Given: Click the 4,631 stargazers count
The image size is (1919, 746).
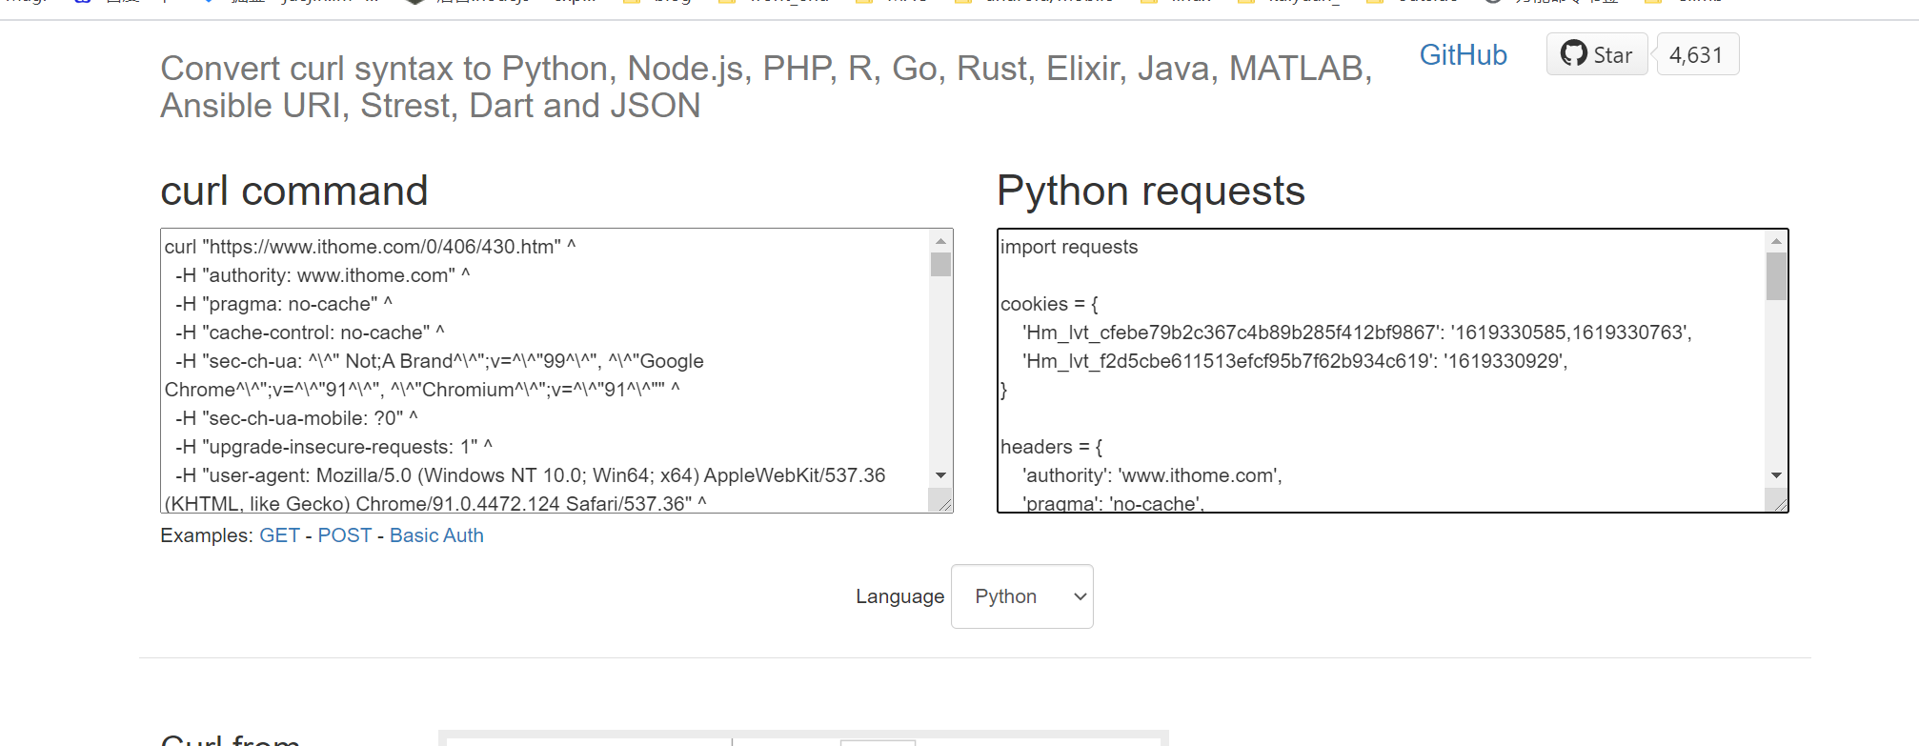Looking at the screenshot, I should click(1697, 55).
